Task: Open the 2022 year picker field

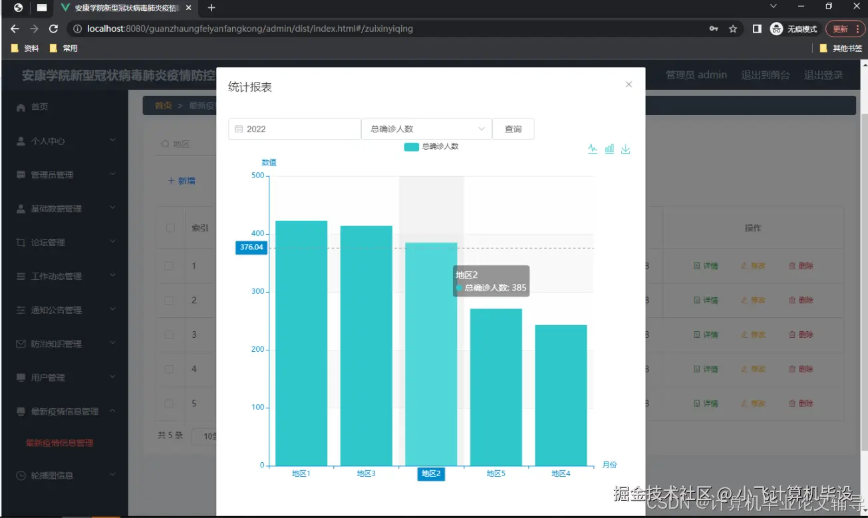Action: click(x=295, y=129)
